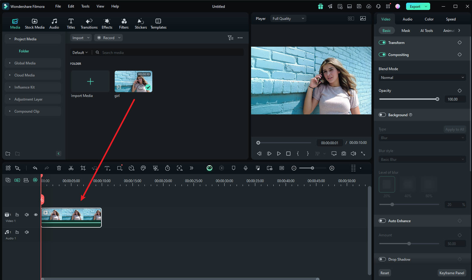This screenshot has width=472, height=280.
Task: Open the Full Quality dropdown
Action: [x=288, y=18]
